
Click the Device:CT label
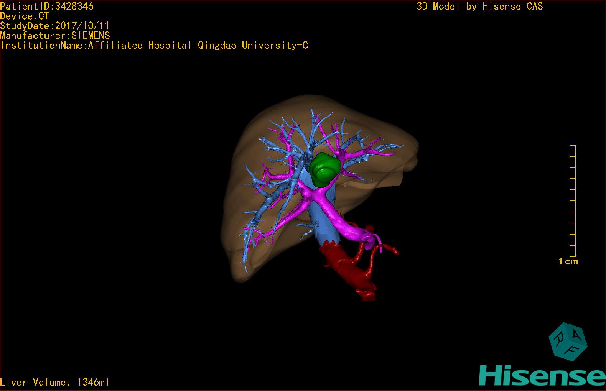click(25, 16)
